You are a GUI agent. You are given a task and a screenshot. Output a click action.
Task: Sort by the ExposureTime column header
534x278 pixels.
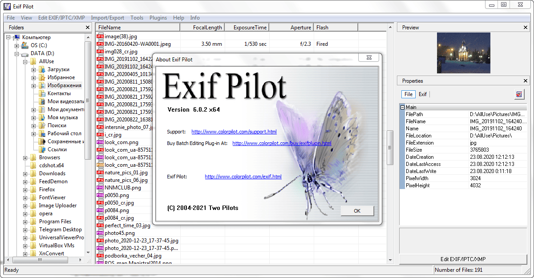[x=247, y=28]
